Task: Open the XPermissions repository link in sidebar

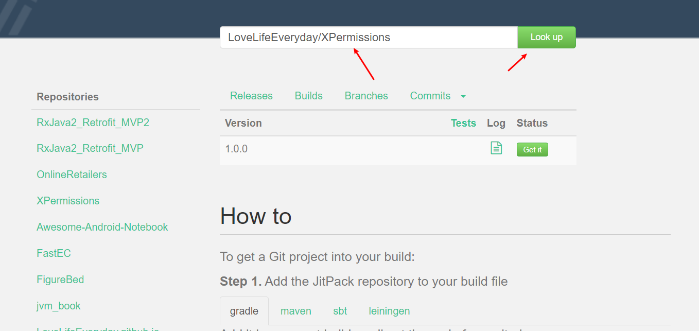Action: 68,201
